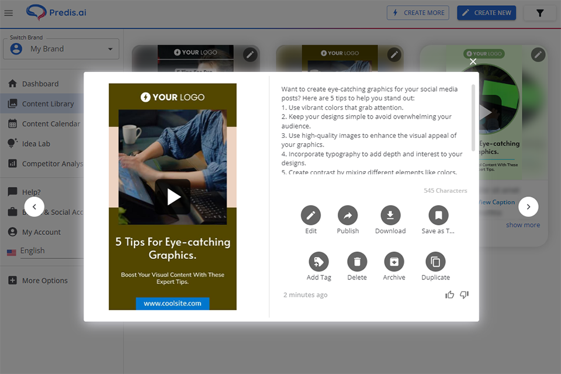Go to the previous post with left arrow
Screen dimensions: 561x374
pyautogui.click(x=34, y=206)
